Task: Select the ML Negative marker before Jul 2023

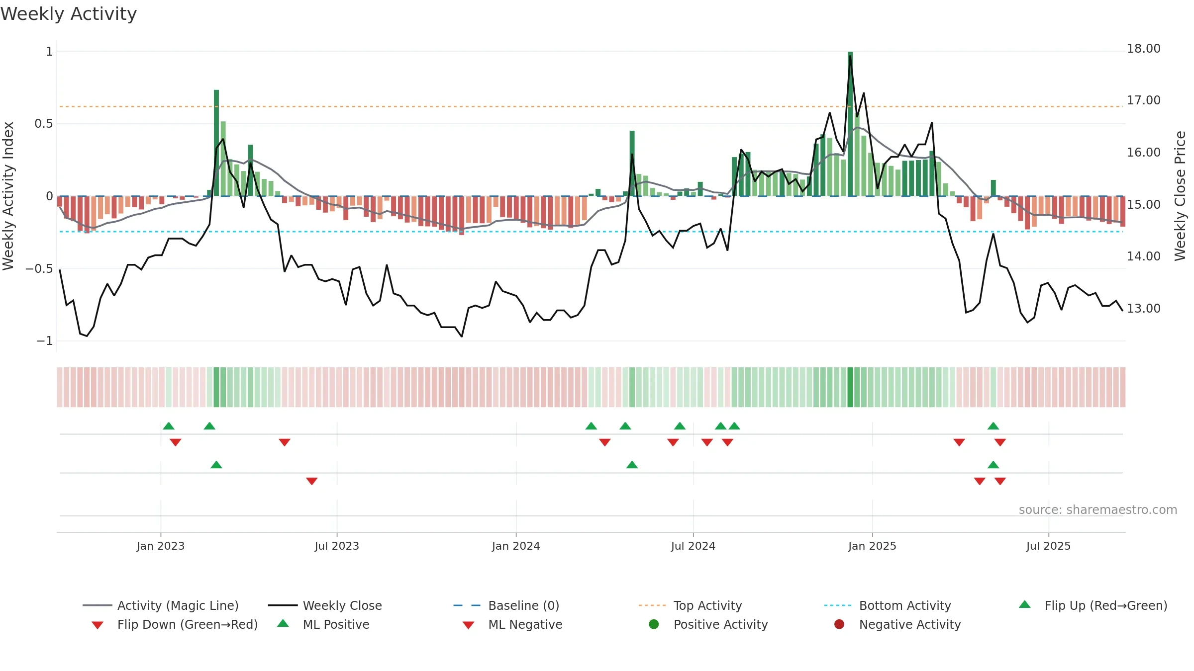Action: pyautogui.click(x=312, y=481)
